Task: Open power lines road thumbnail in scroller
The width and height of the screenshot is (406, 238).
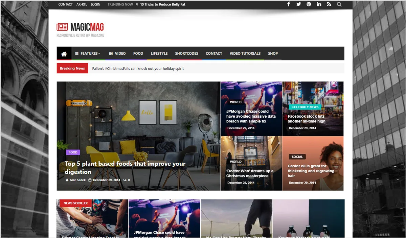Action: pos(236,218)
